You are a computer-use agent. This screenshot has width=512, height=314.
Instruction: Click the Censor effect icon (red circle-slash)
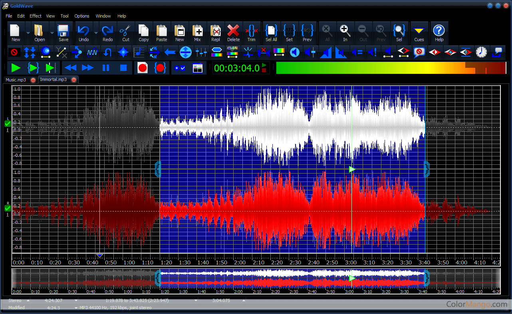coord(14,52)
